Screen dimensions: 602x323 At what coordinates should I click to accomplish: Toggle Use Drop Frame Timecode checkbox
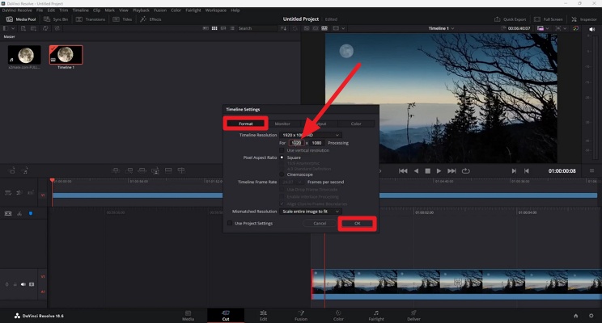coord(282,189)
